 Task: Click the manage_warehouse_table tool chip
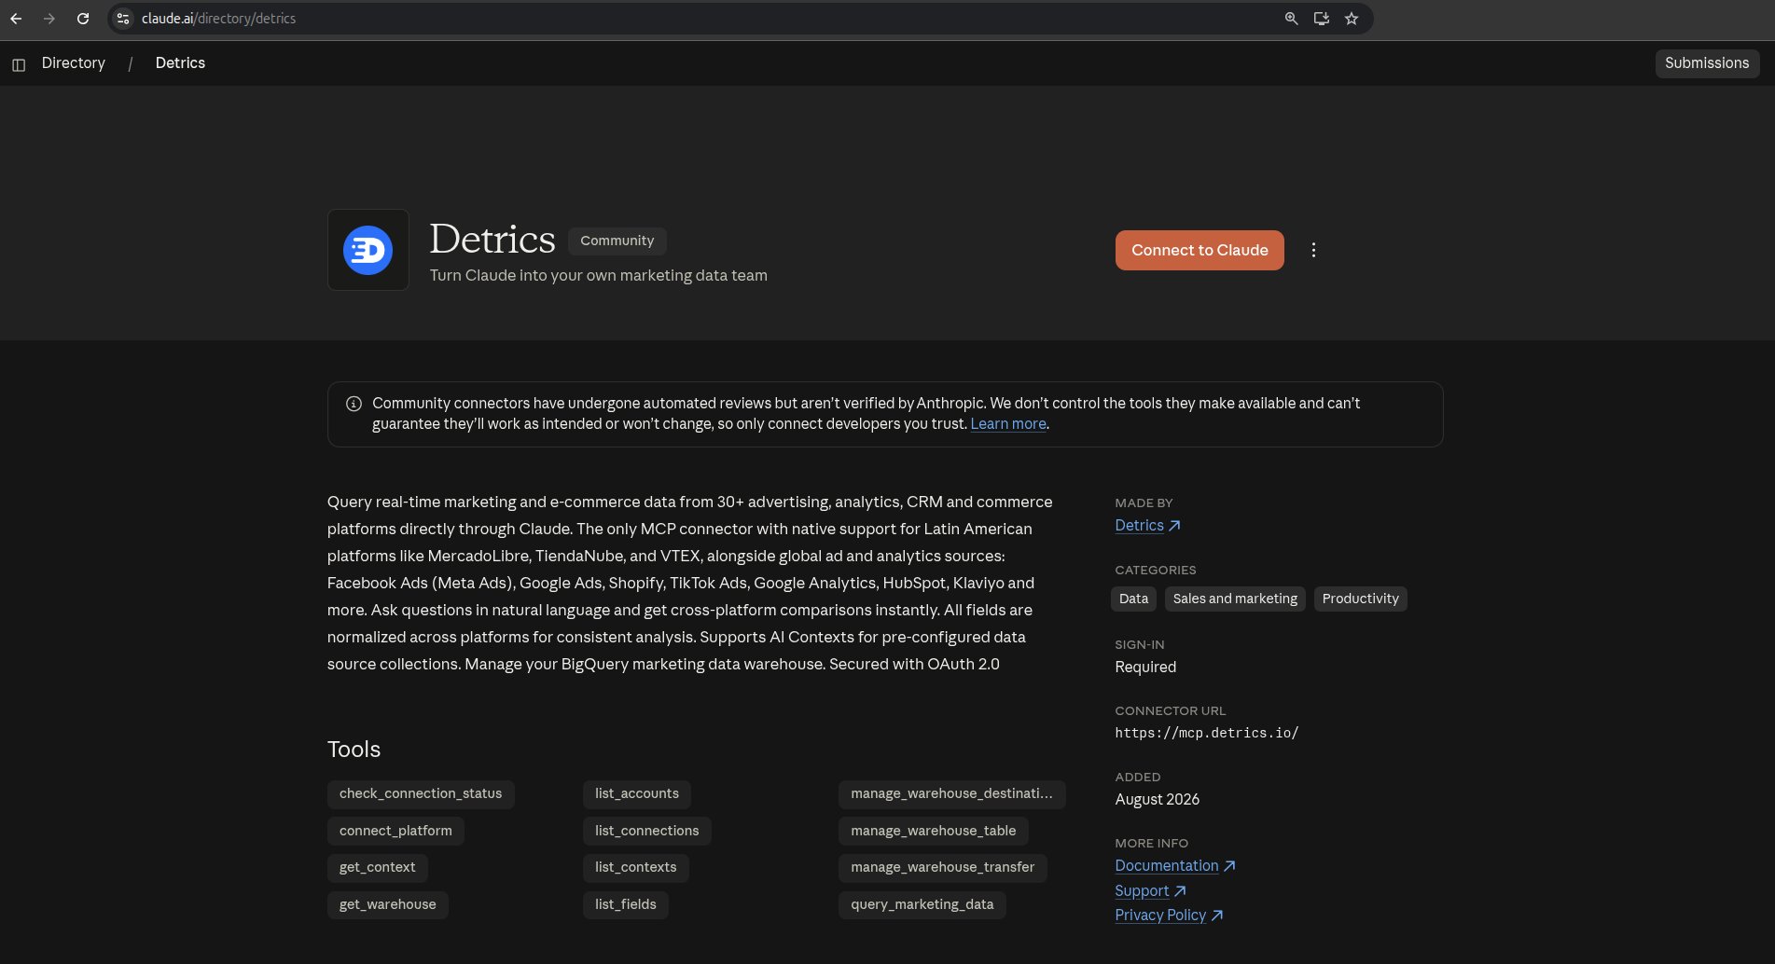pos(934,832)
